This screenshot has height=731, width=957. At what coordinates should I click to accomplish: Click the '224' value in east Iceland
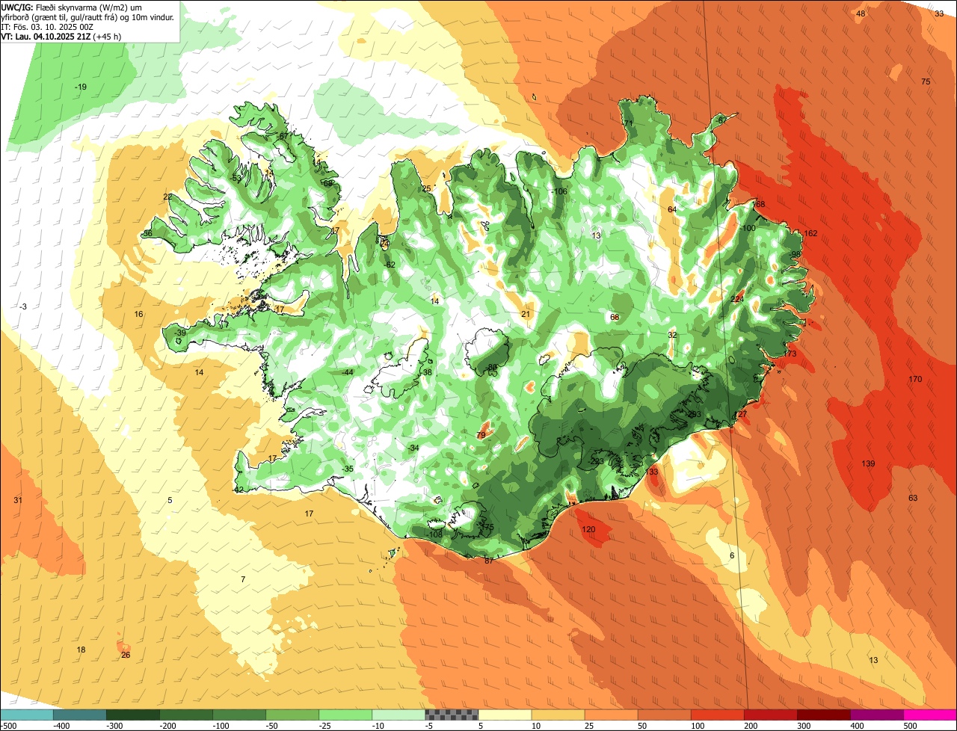pos(737,299)
